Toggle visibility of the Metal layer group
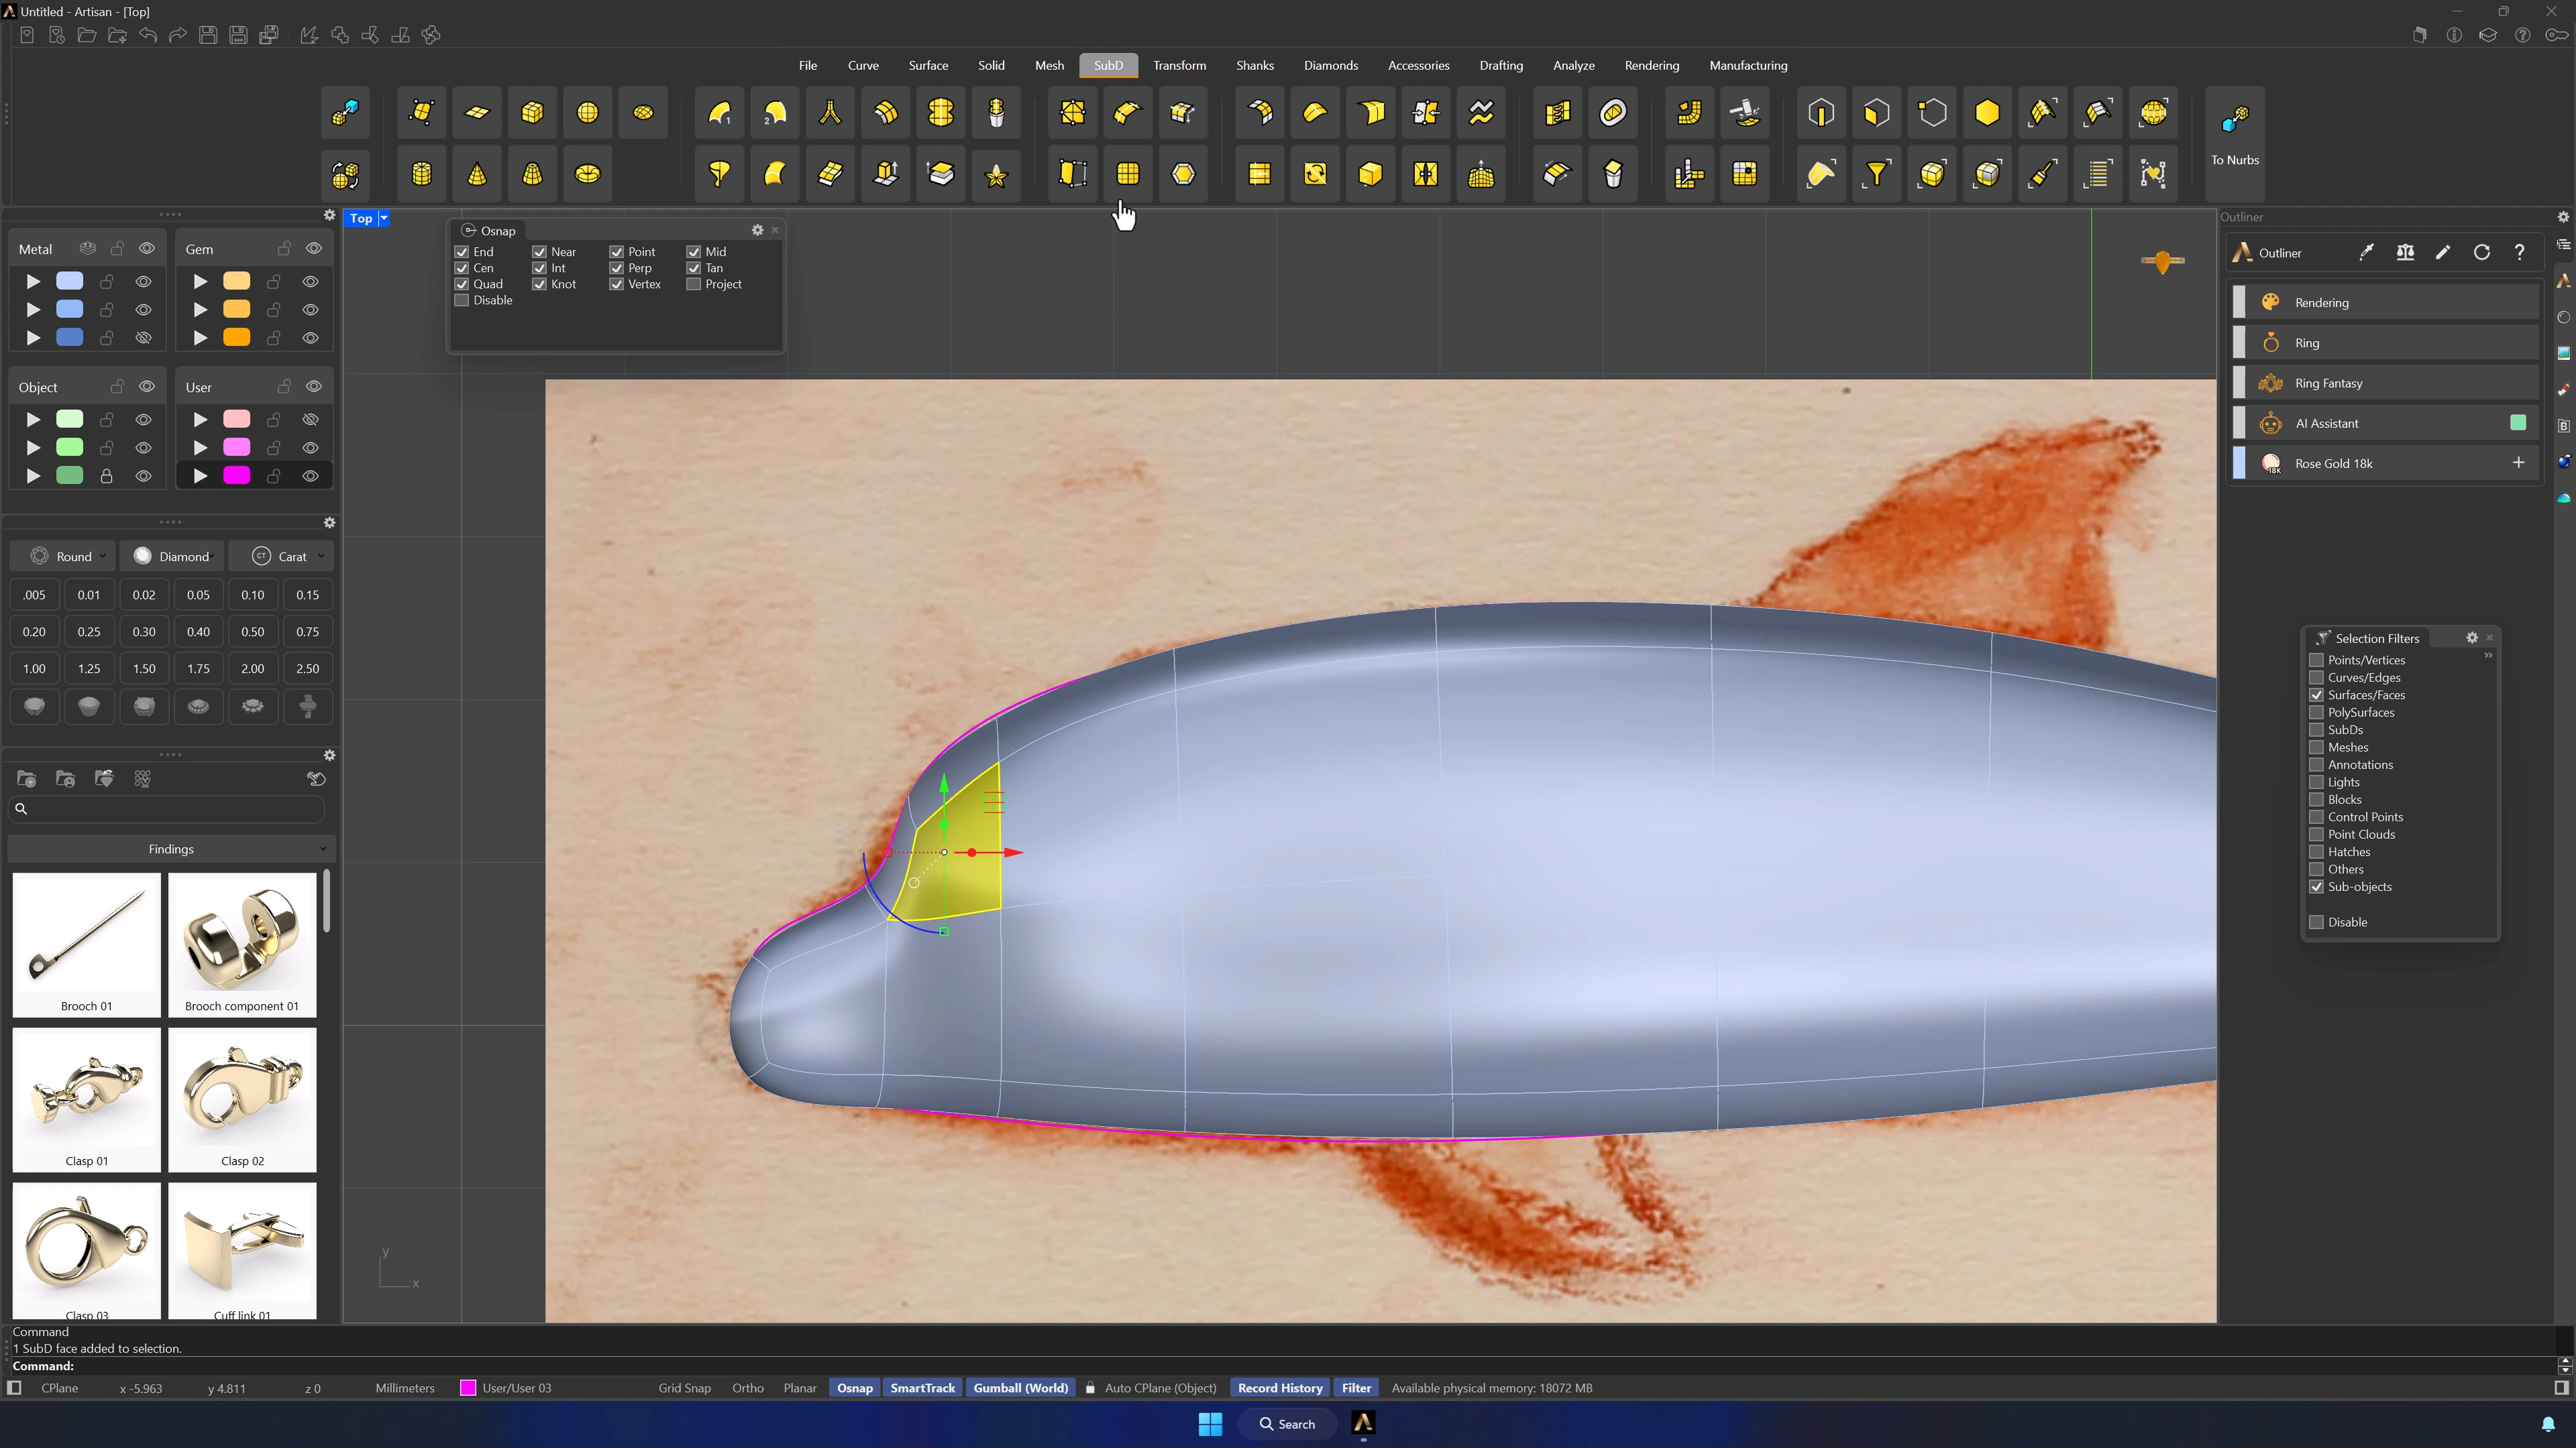 point(147,249)
